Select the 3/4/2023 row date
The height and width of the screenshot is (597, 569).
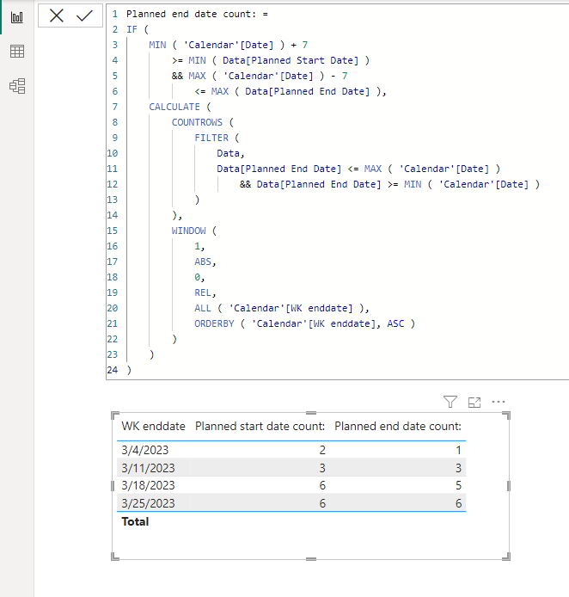coord(145,450)
